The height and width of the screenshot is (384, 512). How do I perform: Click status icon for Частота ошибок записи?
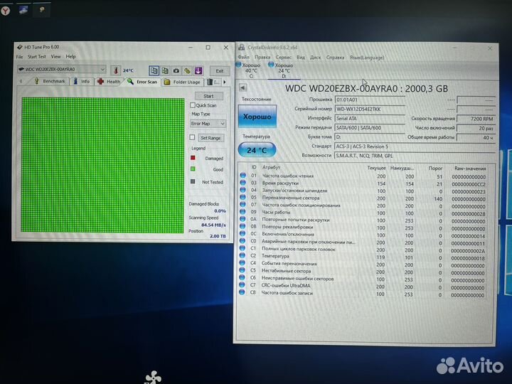[242, 292]
